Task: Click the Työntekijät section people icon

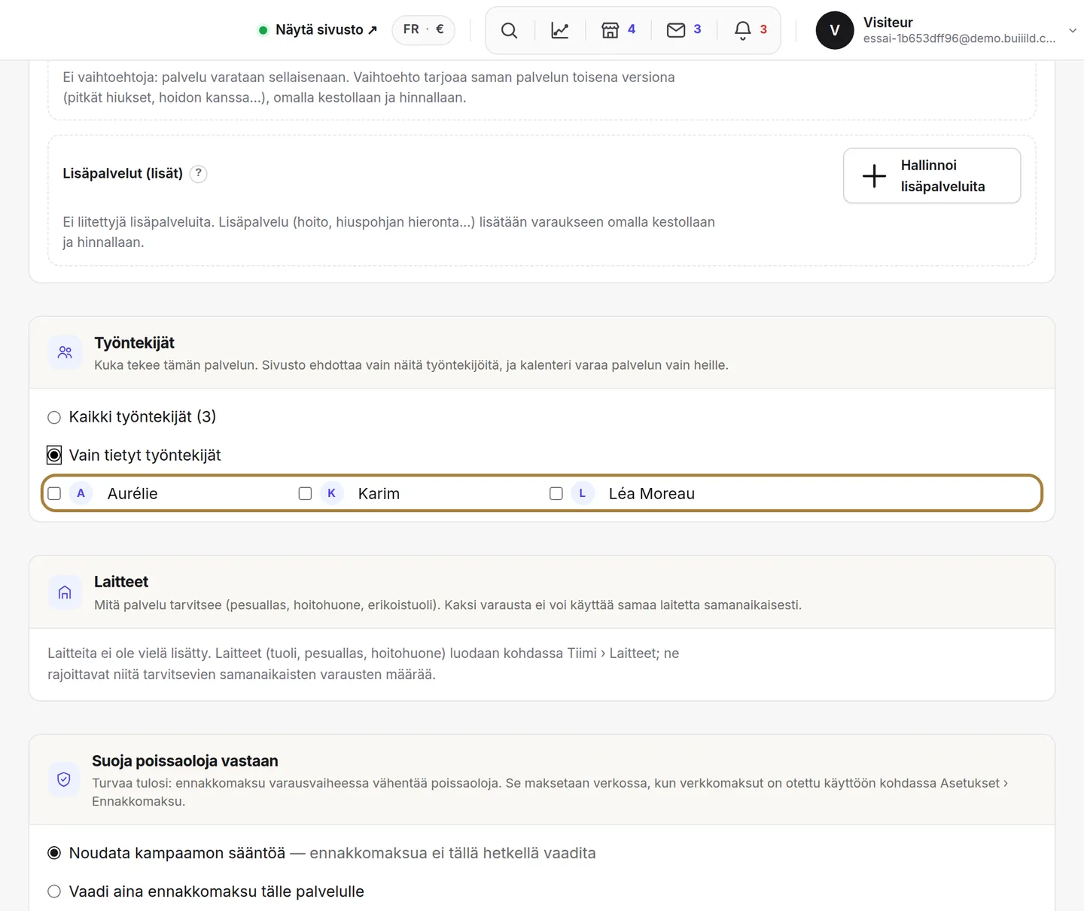Action: [65, 352]
